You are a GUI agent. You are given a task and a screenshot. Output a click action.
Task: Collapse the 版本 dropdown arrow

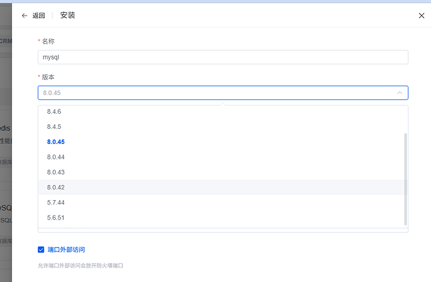pos(400,93)
